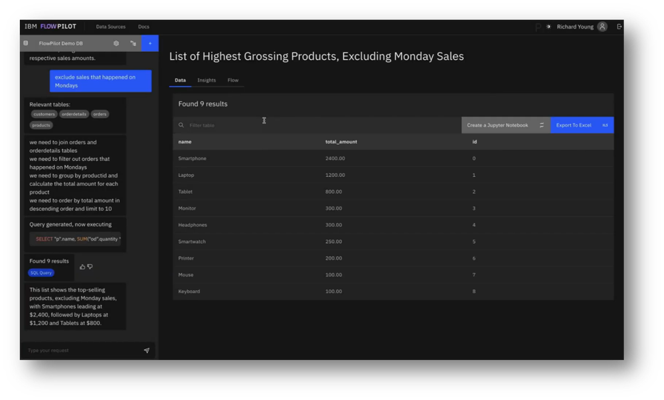Click the Printer cell in the table

[186, 258]
